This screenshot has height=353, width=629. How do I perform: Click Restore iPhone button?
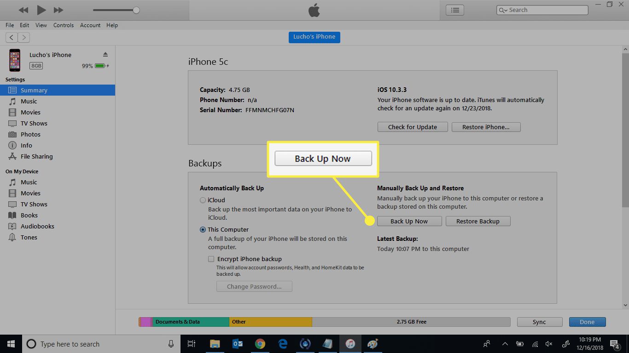click(486, 127)
